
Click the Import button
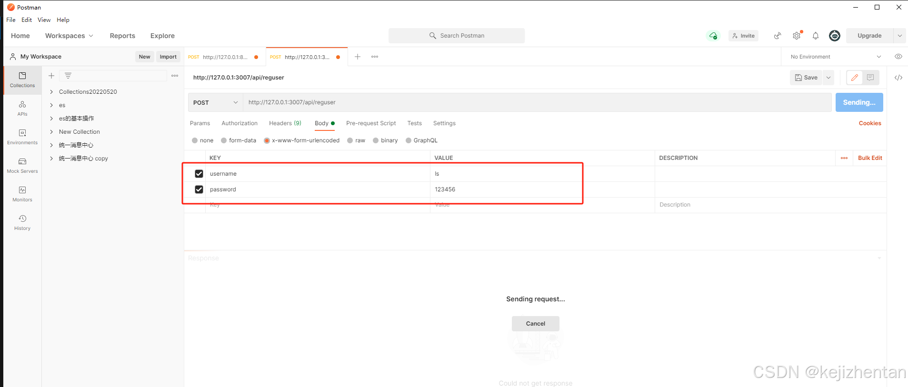[x=168, y=57]
